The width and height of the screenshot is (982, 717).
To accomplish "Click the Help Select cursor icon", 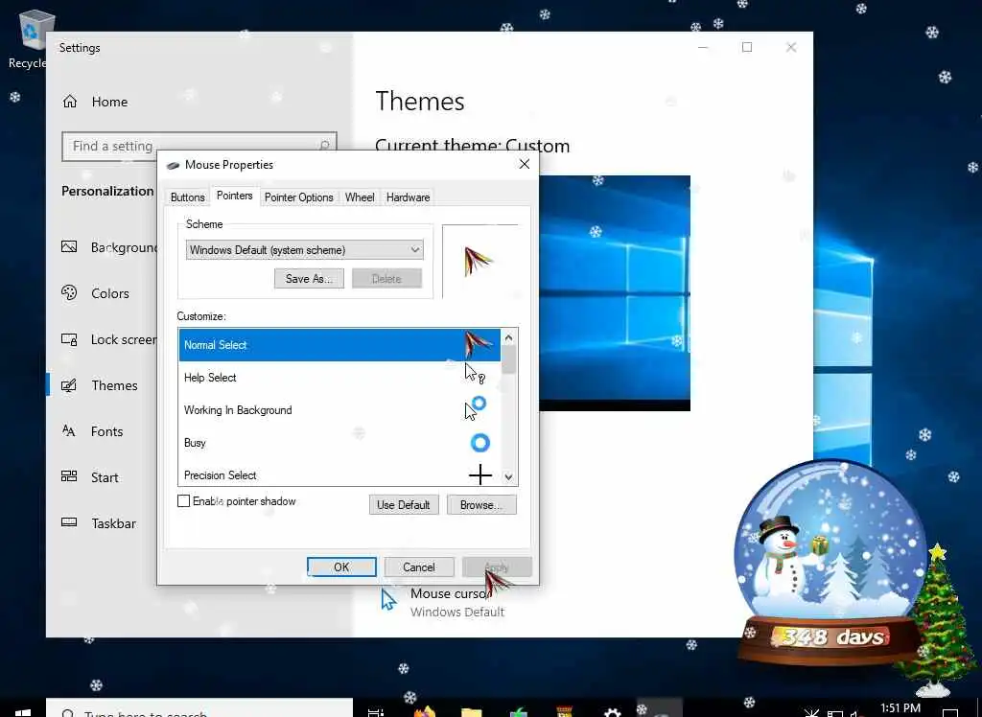I will pos(475,374).
